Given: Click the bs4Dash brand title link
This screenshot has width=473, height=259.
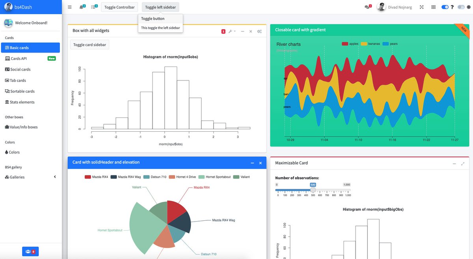Looking at the screenshot, I should [x=24, y=7].
